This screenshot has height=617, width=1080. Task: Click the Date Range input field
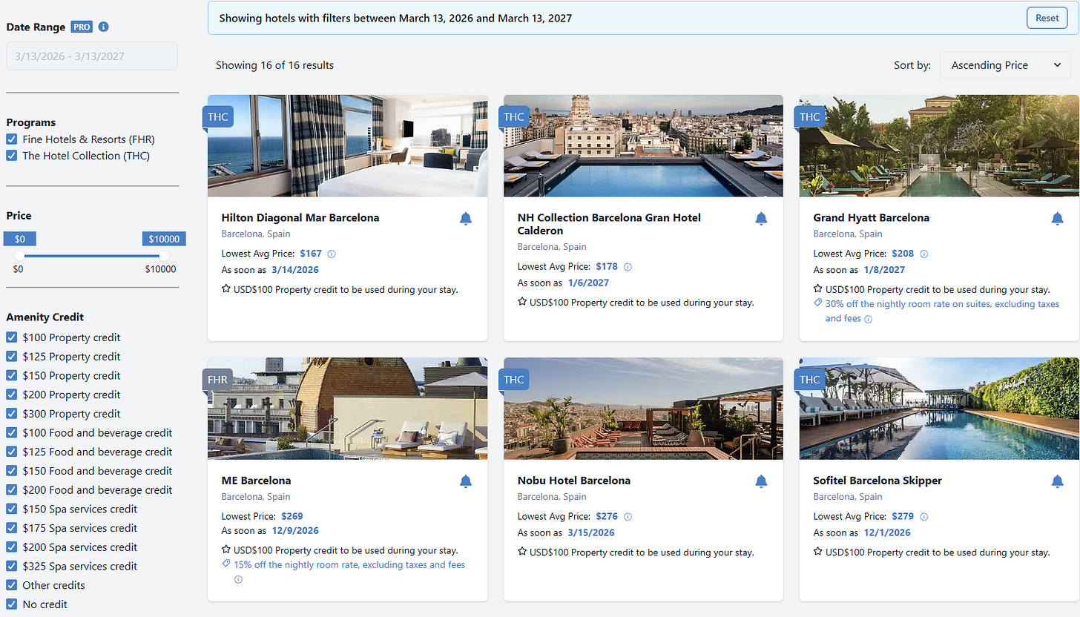pyautogui.click(x=92, y=56)
